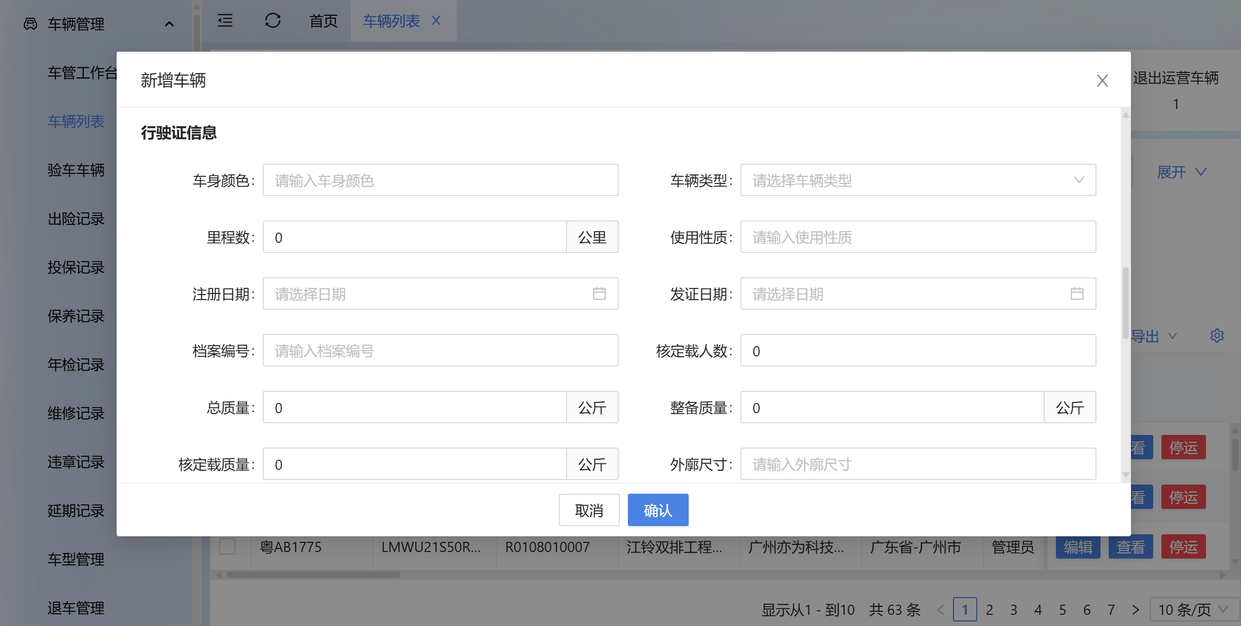Viewport: 1241px width, 626px height.
Task: Switch to the 首页 tab
Action: 323,21
